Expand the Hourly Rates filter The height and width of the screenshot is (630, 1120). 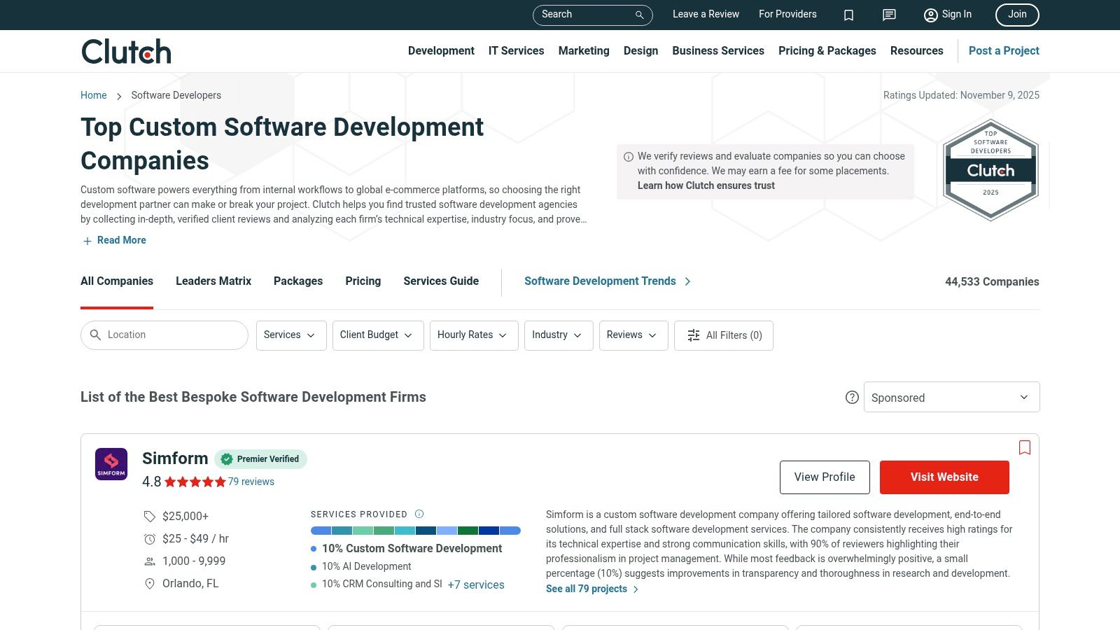(x=473, y=335)
